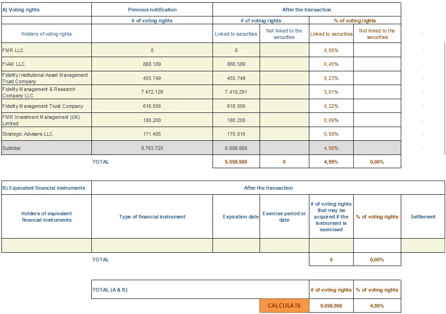This screenshot has width=446, height=314.
Task: Select Fidelity Management Trust Company holder cell
Action: coord(47,106)
